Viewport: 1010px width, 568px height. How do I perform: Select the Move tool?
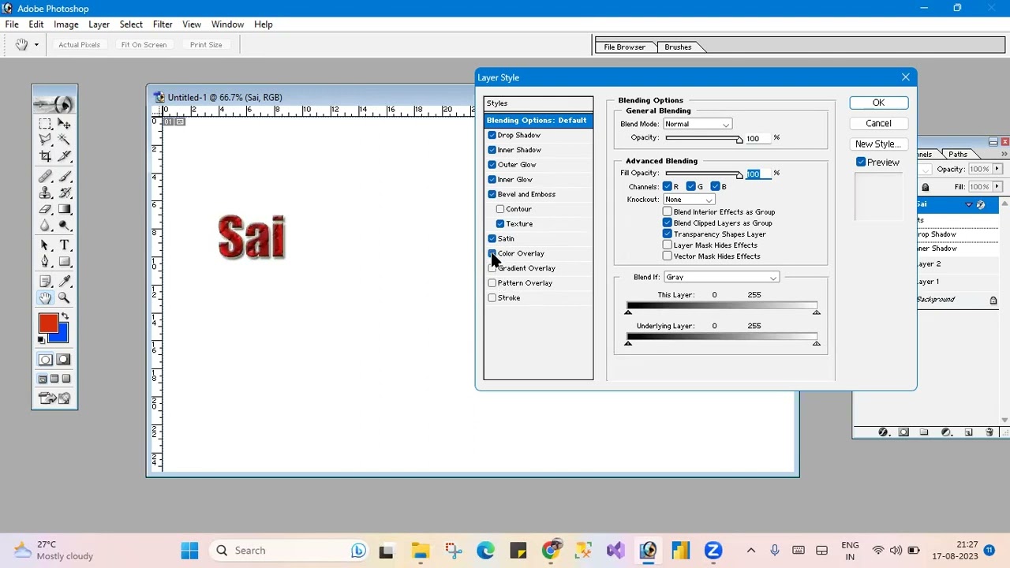64,124
